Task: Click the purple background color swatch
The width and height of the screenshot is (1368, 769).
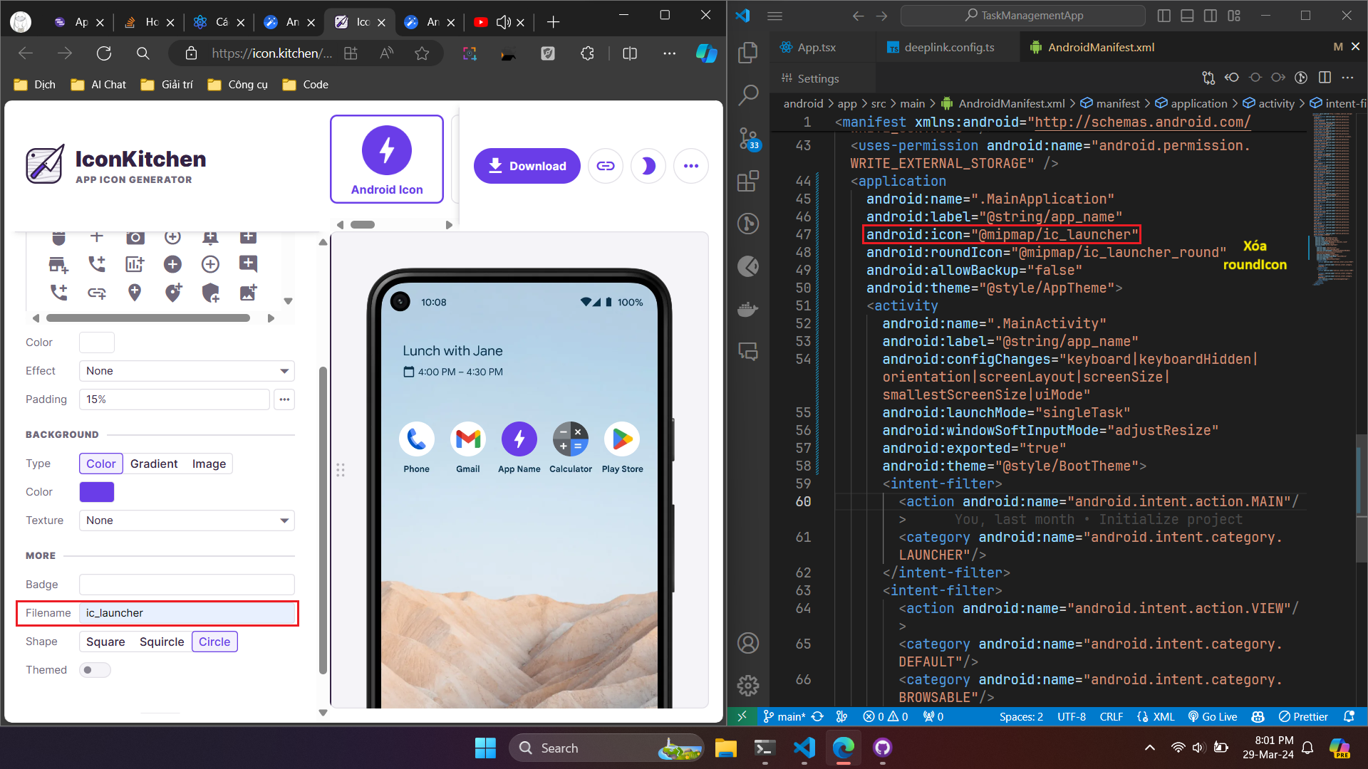Action: click(x=97, y=492)
